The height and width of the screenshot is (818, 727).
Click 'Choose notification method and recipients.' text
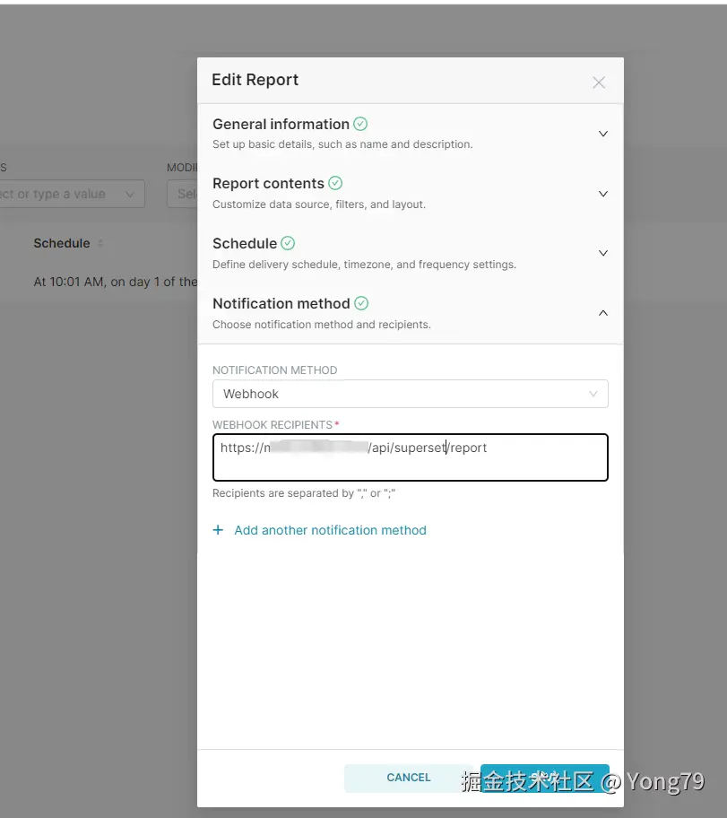(x=321, y=325)
